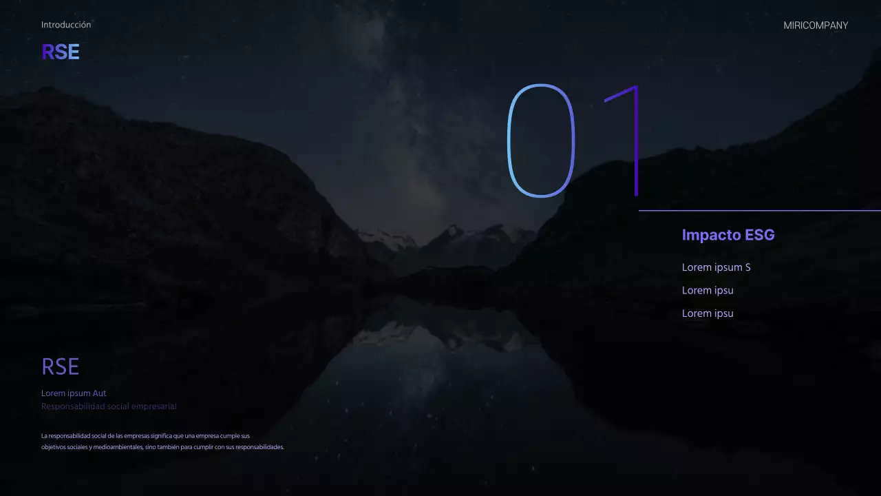The image size is (881, 496).
Task: Select the last line below Impacto ESG
Action: (x=707, y=313)
